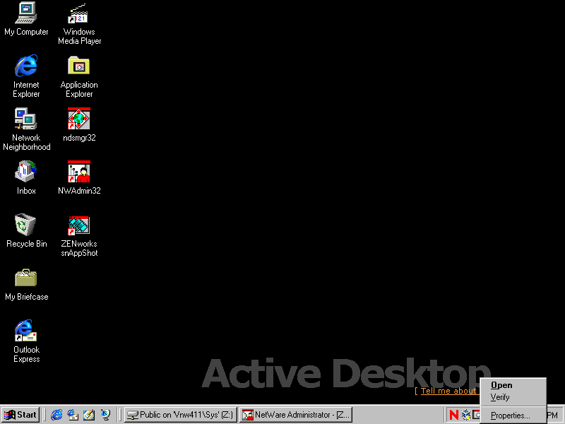Switch to Public on 'Vnw411\Sys' (Z:) window
This screenshot has height=424, width=565.
(181, 415)
